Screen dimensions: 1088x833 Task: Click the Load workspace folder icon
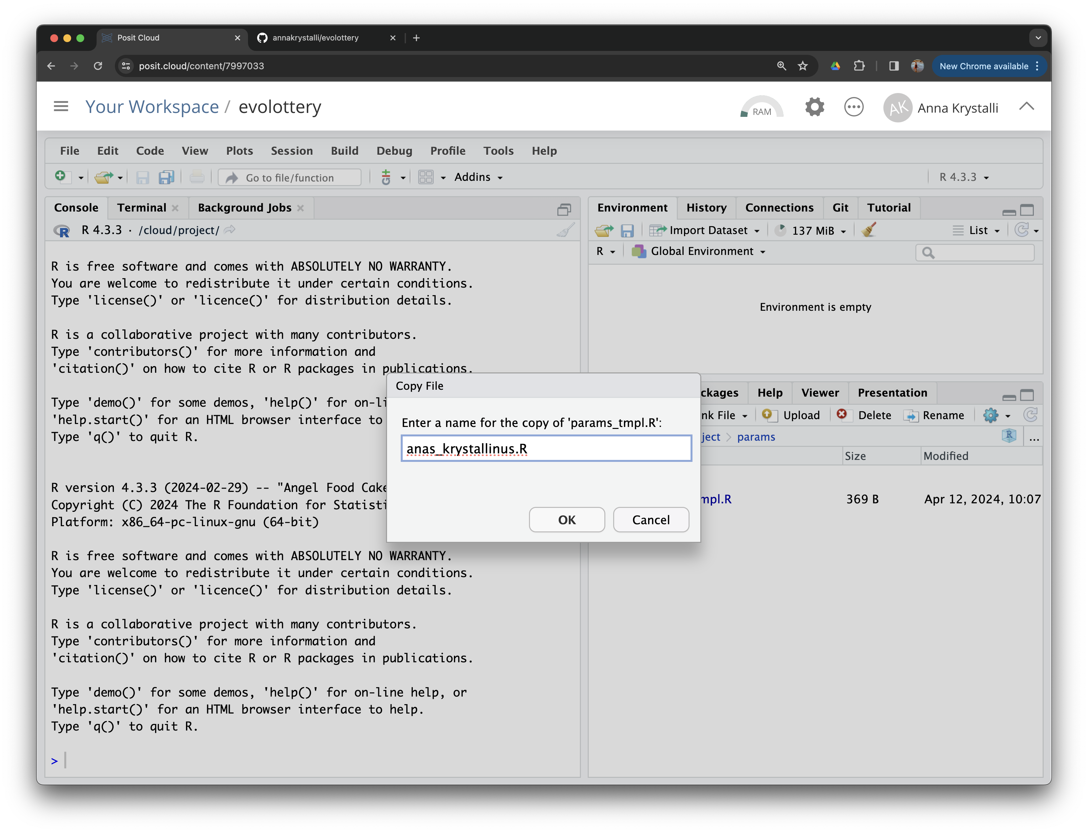pos(604,230)
